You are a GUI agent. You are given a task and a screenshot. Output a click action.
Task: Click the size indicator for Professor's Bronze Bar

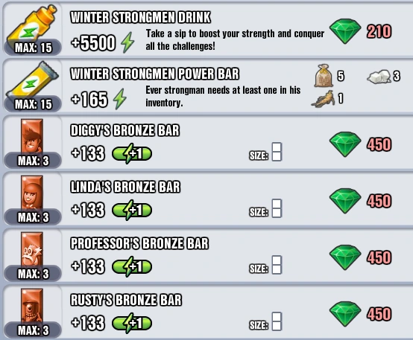click(265, 265)
